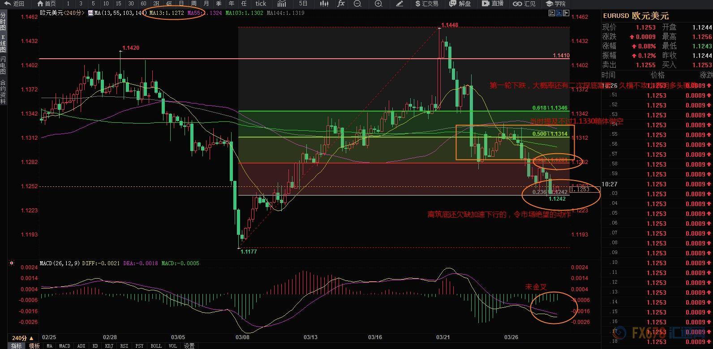Open 汇见 link section
713x349 pixels.
click(525, 4)
